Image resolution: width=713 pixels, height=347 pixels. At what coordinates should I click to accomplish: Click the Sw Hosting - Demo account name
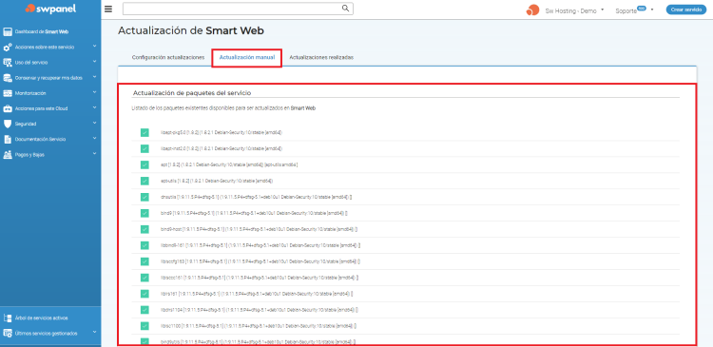[570, 10]
